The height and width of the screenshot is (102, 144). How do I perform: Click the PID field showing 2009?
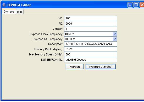(x=91, y=24)
